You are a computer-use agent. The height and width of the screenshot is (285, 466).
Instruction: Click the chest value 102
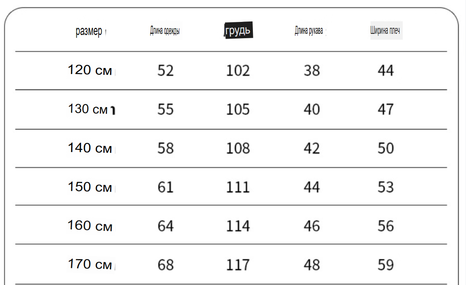(x=238, y=71)
